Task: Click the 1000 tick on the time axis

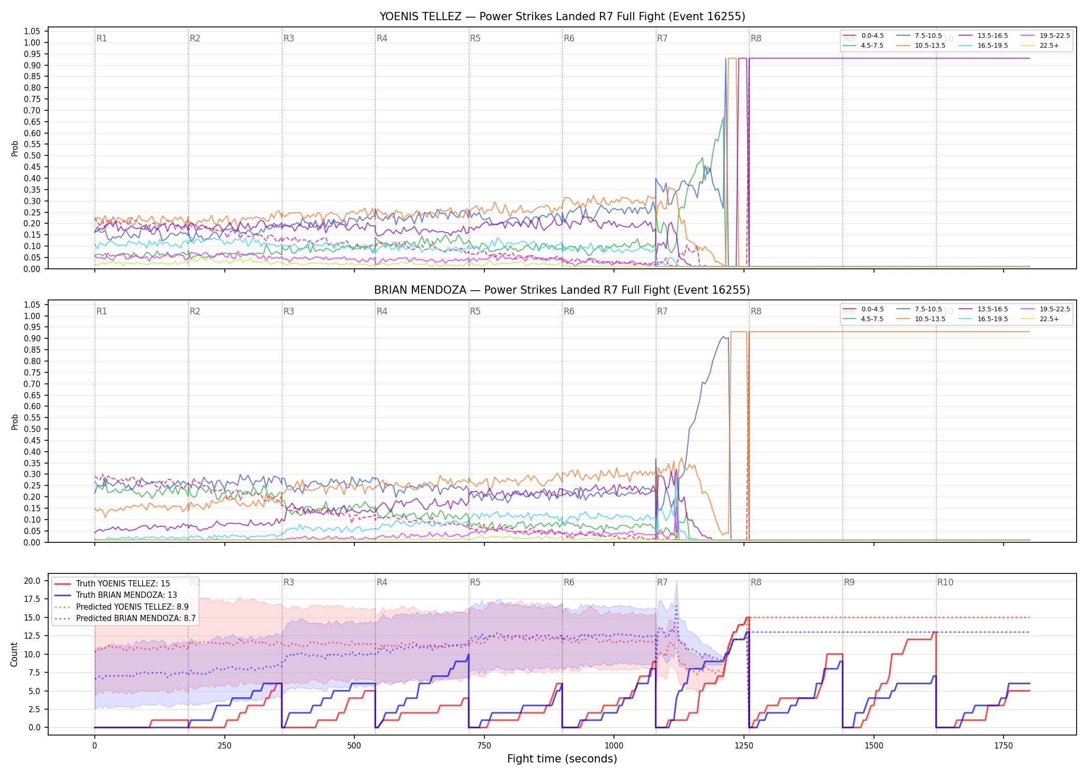Action: point(614,746)
